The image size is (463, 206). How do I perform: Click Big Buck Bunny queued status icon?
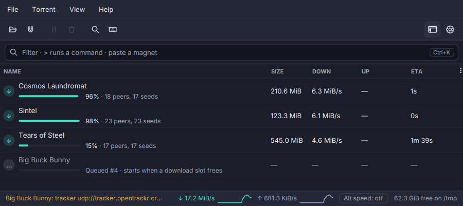pyautogui.click(x=9, y=165)
